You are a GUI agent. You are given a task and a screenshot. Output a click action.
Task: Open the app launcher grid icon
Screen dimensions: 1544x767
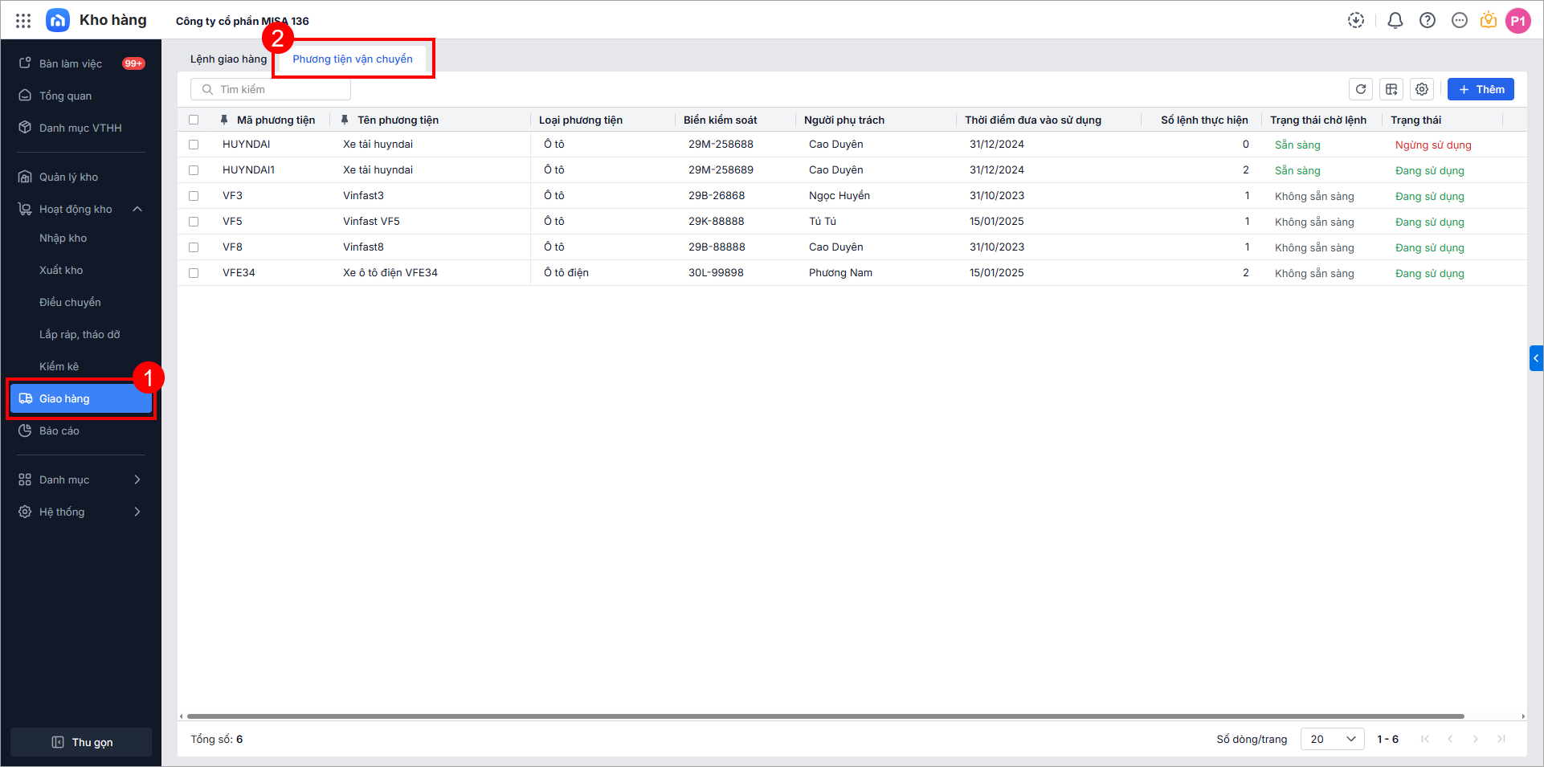pos(23,21)
